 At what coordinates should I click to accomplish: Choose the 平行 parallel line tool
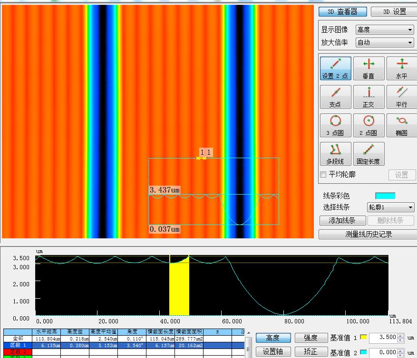(x=401, y=97)
